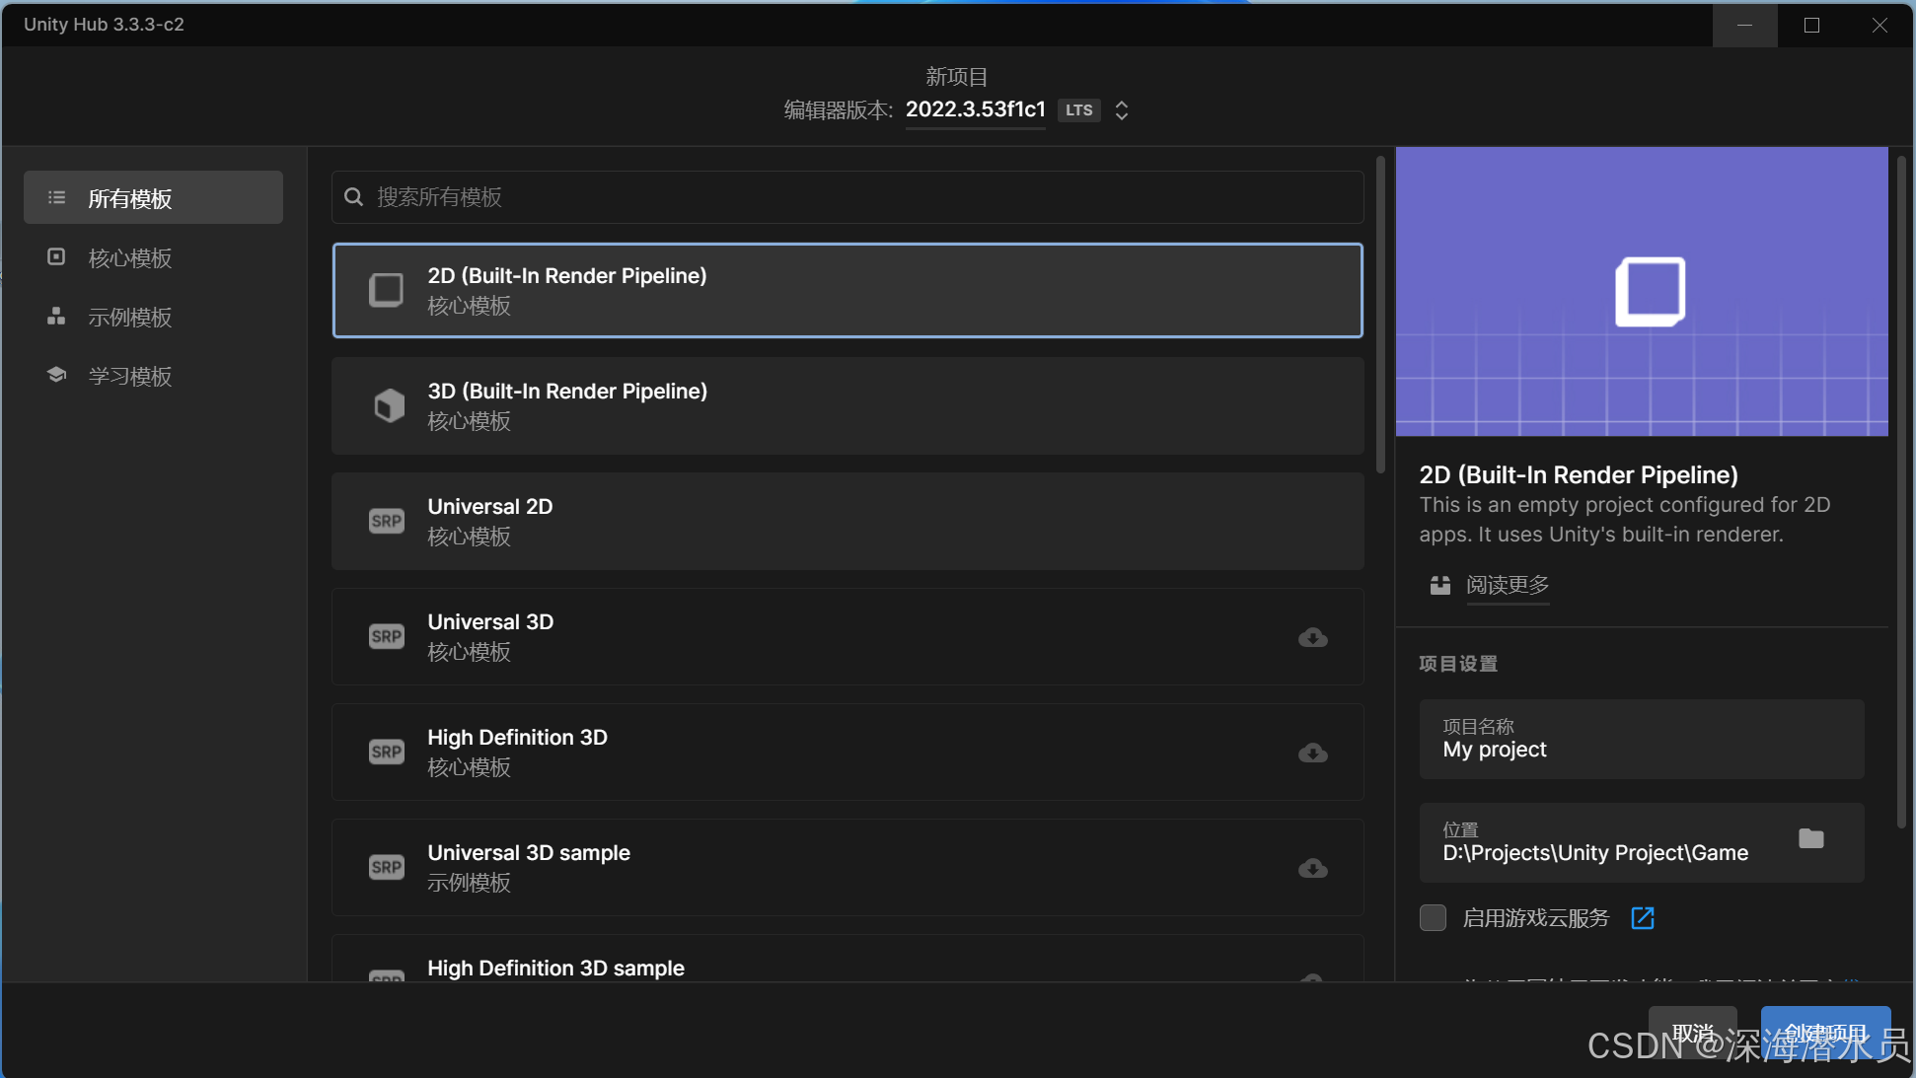Viewport: 1916px width, 1078px height.
Task: Select the 3D cube template icon
Action: click(389, 405)
